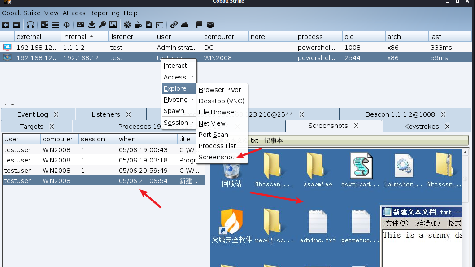This screenshot has width=475, height=267.
Task: Open Screenshots via the picture toolbar icon
Action: point(113,25)
